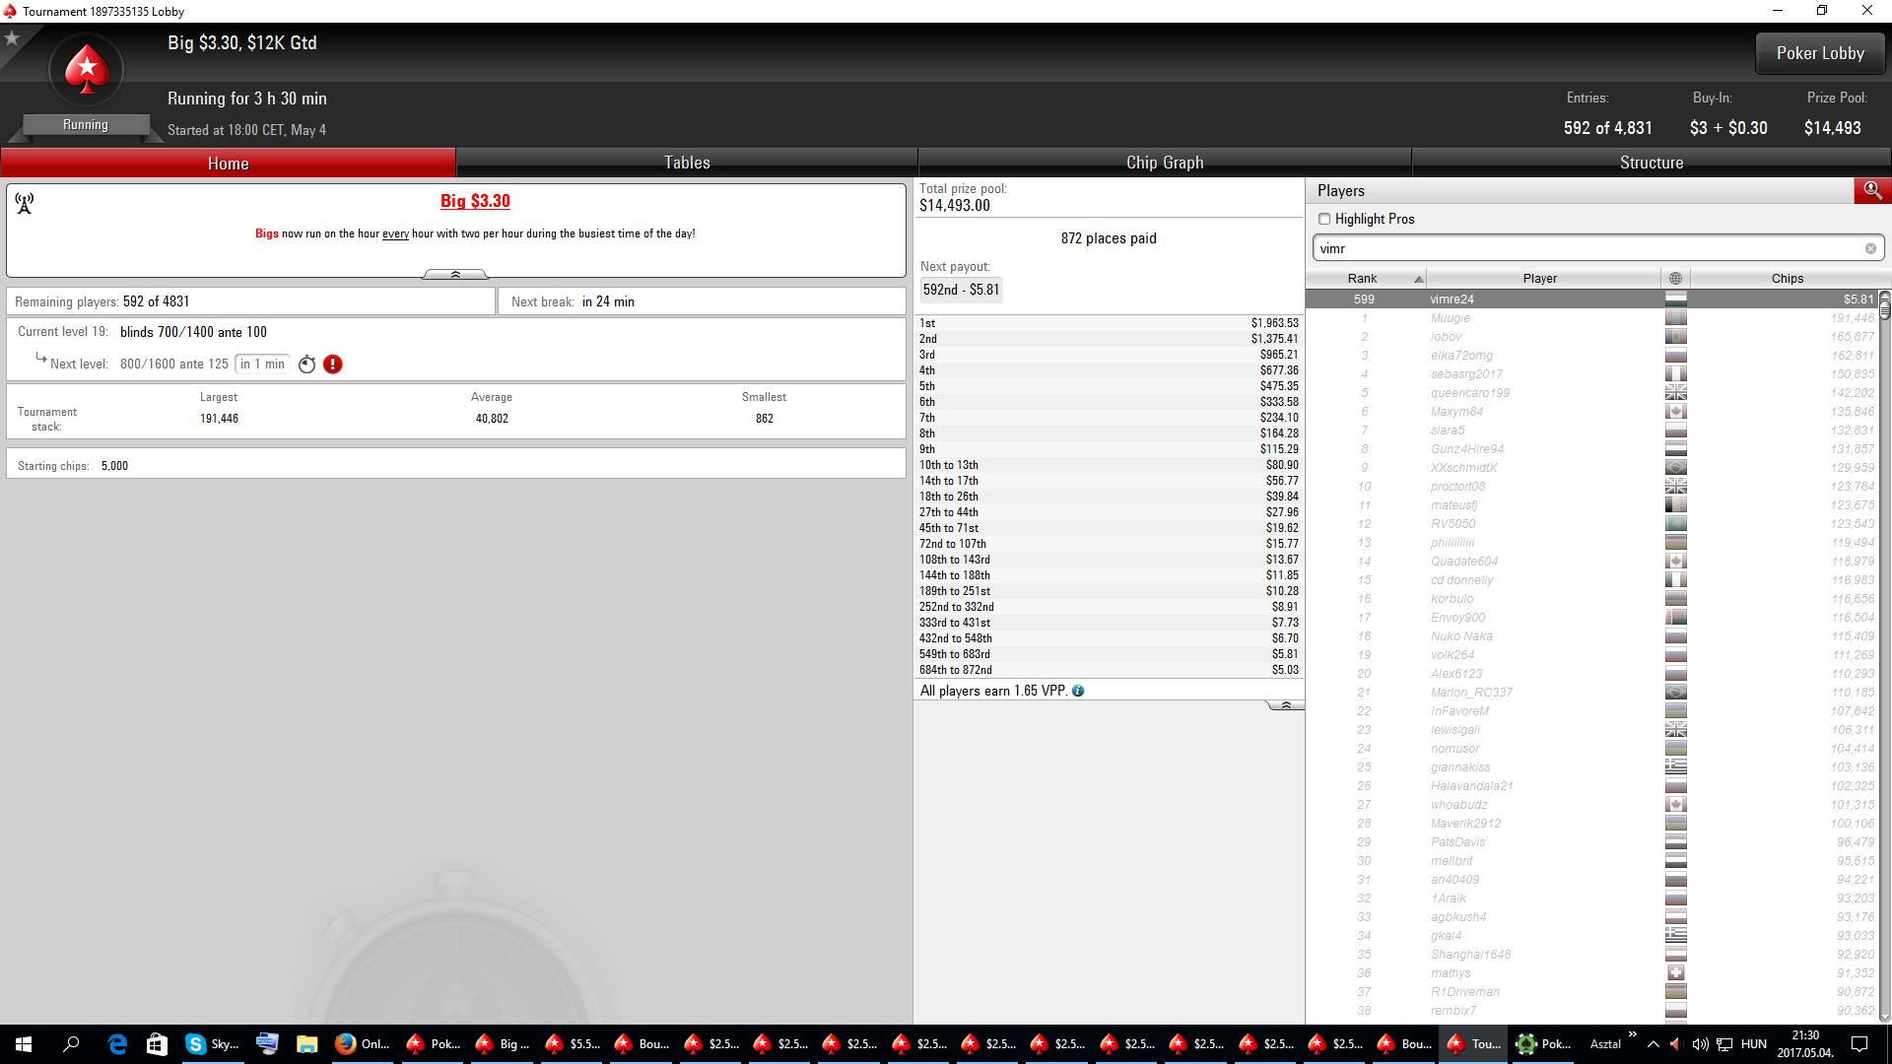Open the network icon in the system tray
This screenshot has width=1892, height=1064.
[x=1724, y=1044]
